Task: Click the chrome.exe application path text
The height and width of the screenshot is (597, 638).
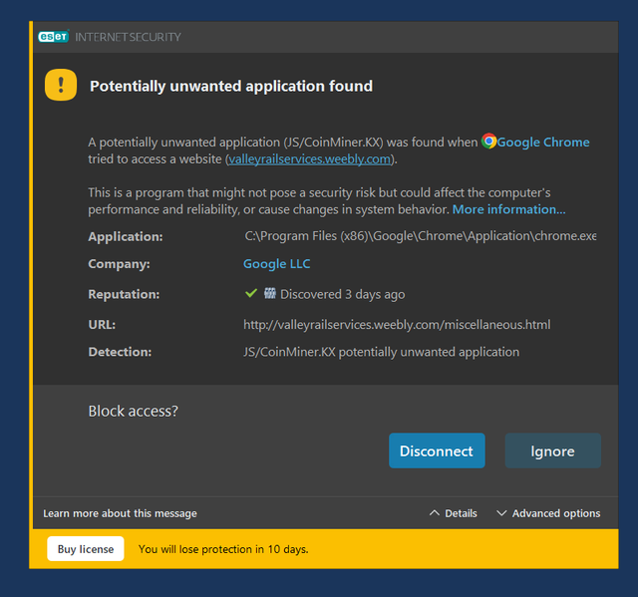Action: coord(421,236)
